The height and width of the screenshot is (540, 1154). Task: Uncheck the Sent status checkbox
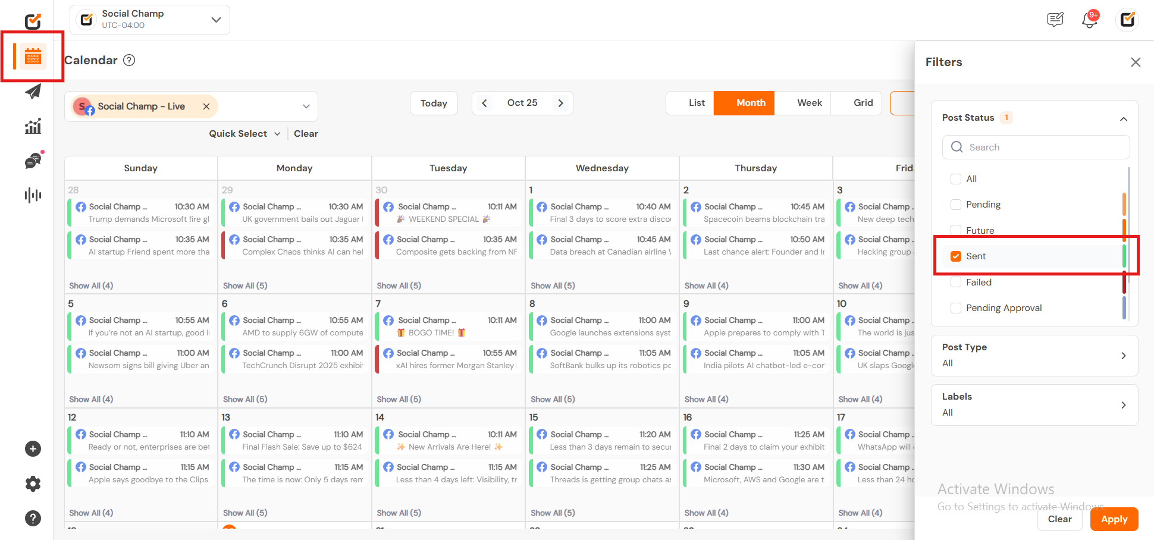[x=956, y=256]
